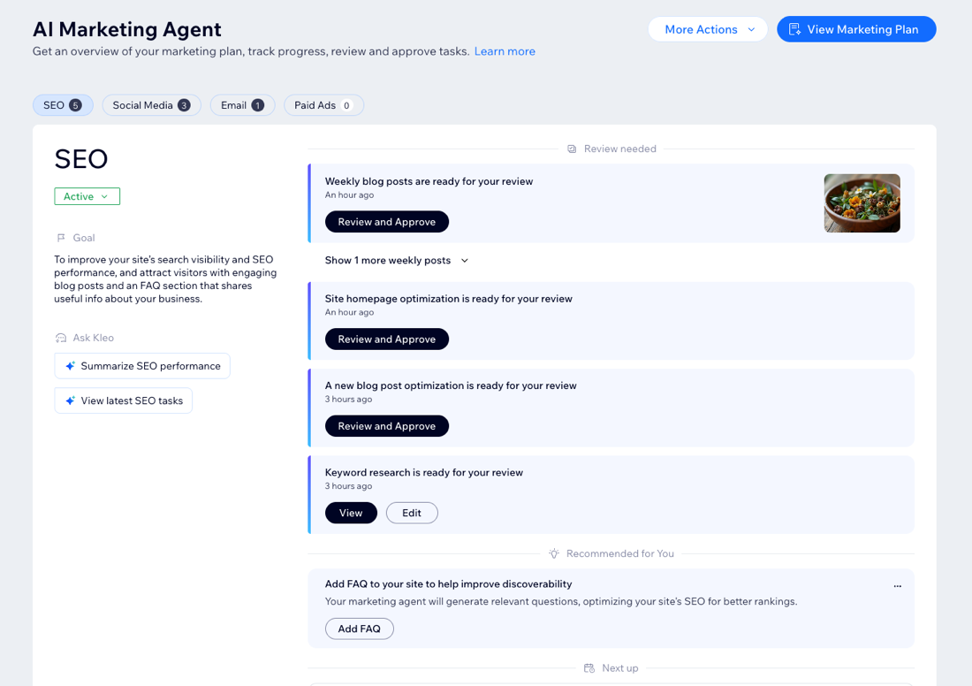
Task: Click the AI sparkle icon on View latest SEO tasks
Action: (69, 400)
